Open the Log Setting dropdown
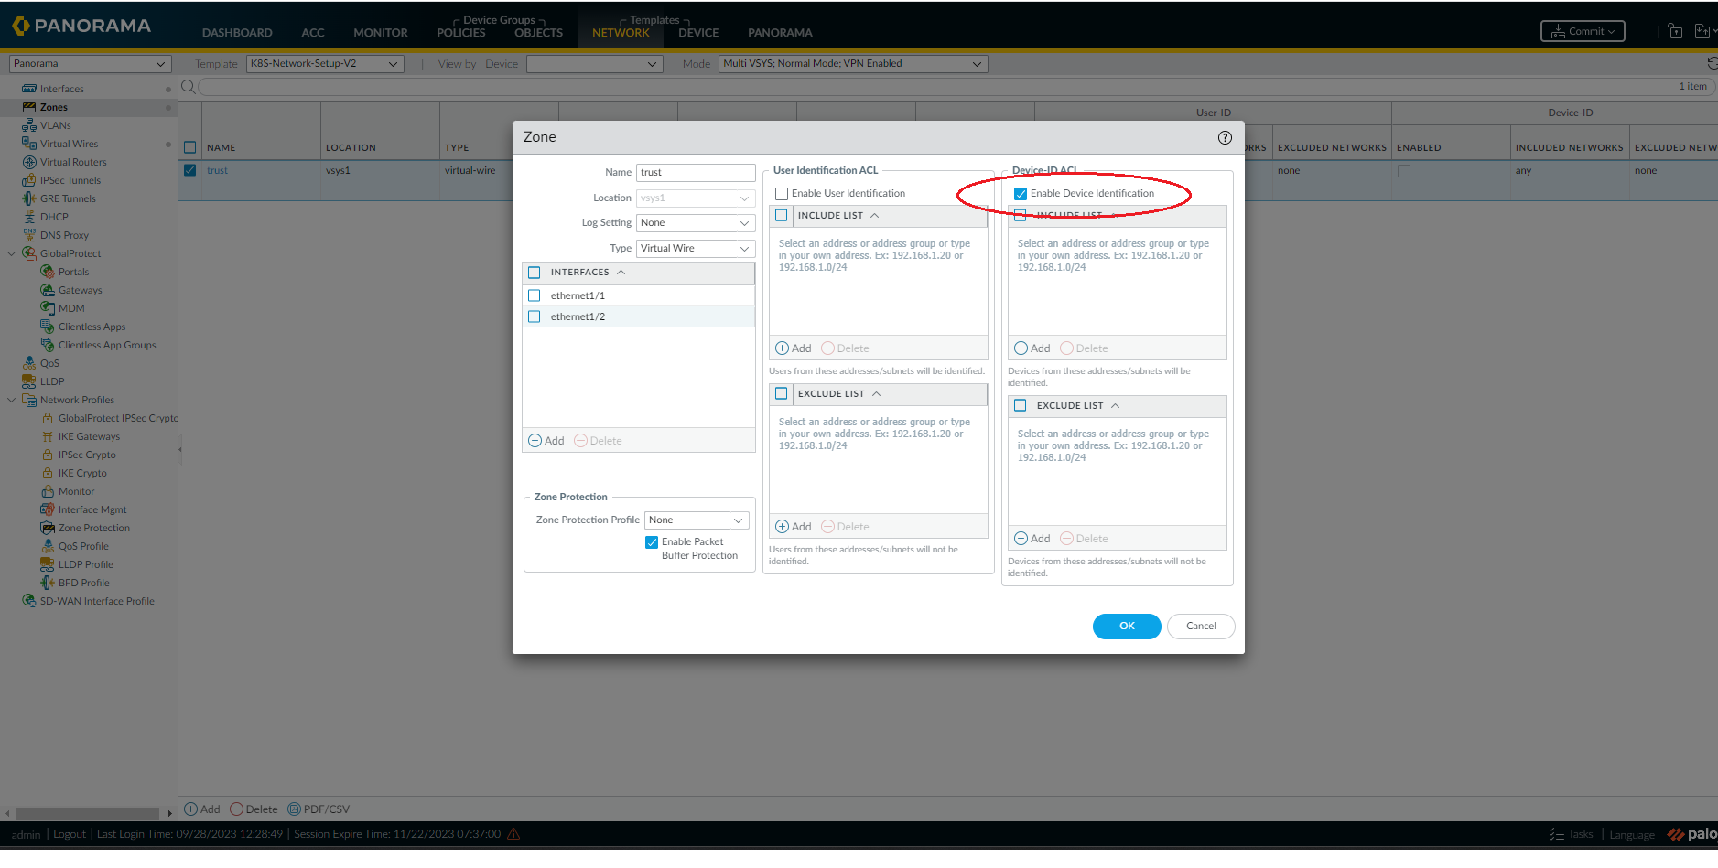The width and height of the screenshot is (1718, 868). (x=696, y=223)
